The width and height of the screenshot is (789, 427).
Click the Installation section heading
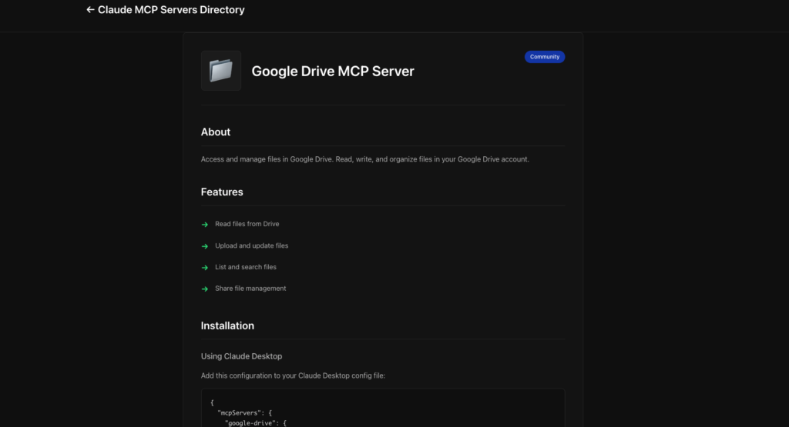pos(227,326)
